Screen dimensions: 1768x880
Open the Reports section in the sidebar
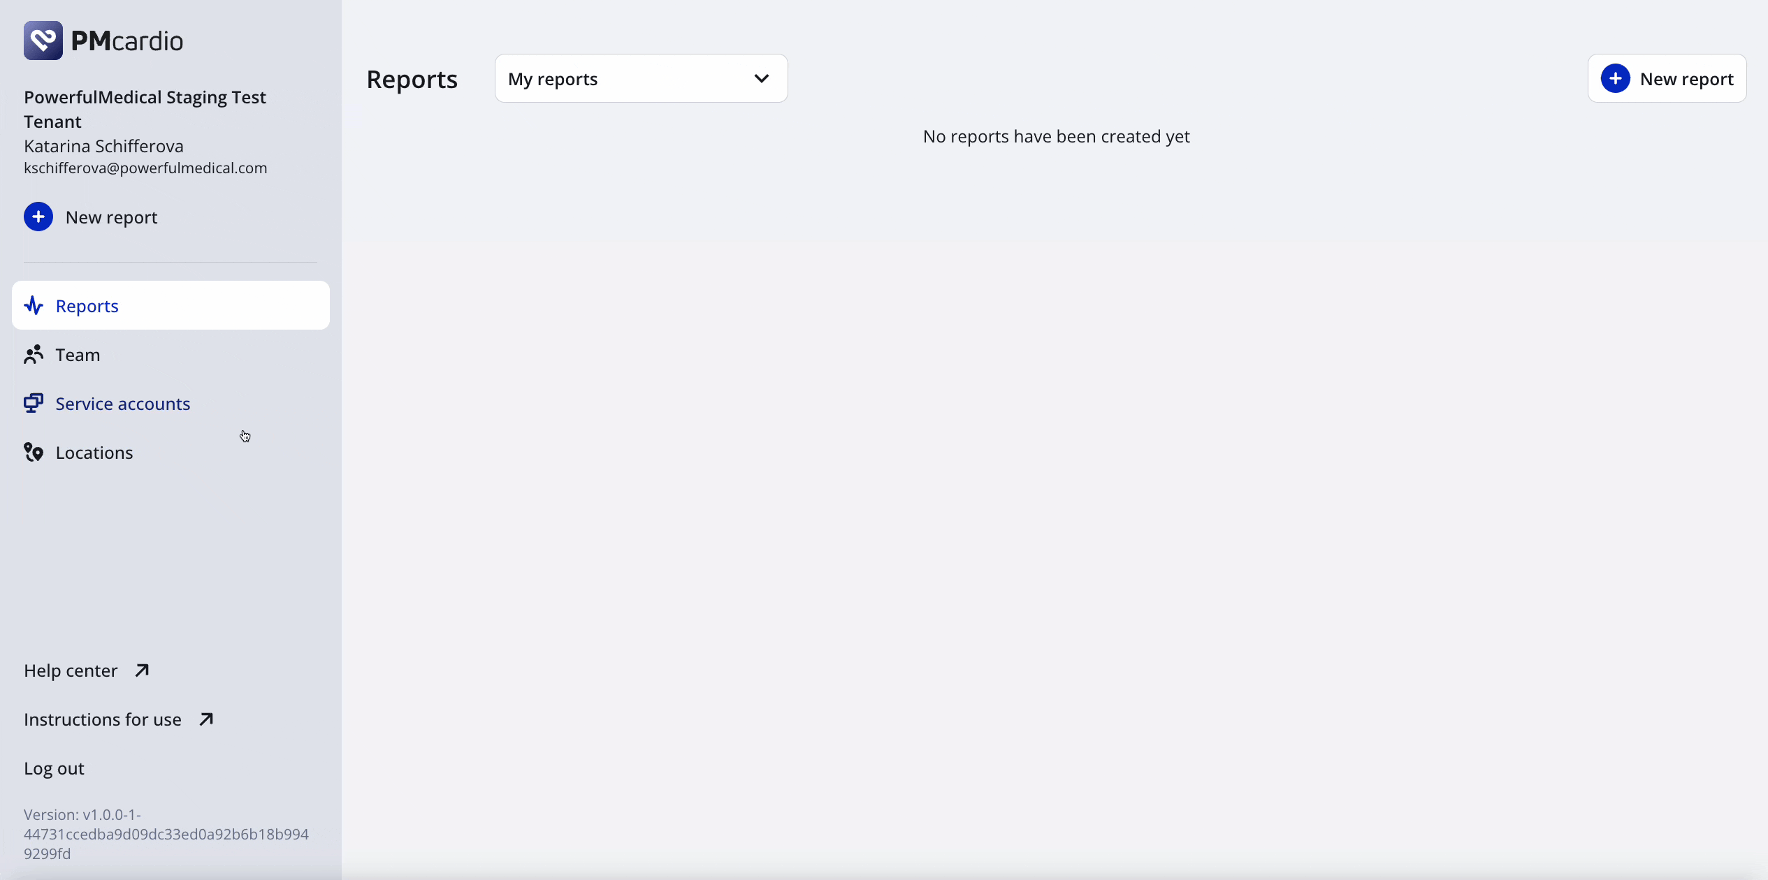pyautogui.click(x=171, y=306)
